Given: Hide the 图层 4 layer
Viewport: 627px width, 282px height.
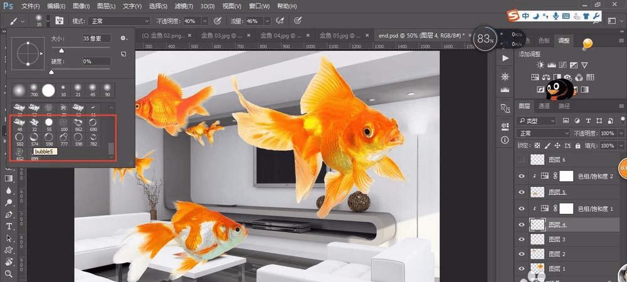Looking at the screenshot, I should tap(522, 224).
